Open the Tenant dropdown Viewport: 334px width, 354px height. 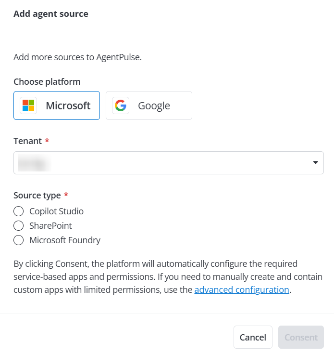(169, 163)
